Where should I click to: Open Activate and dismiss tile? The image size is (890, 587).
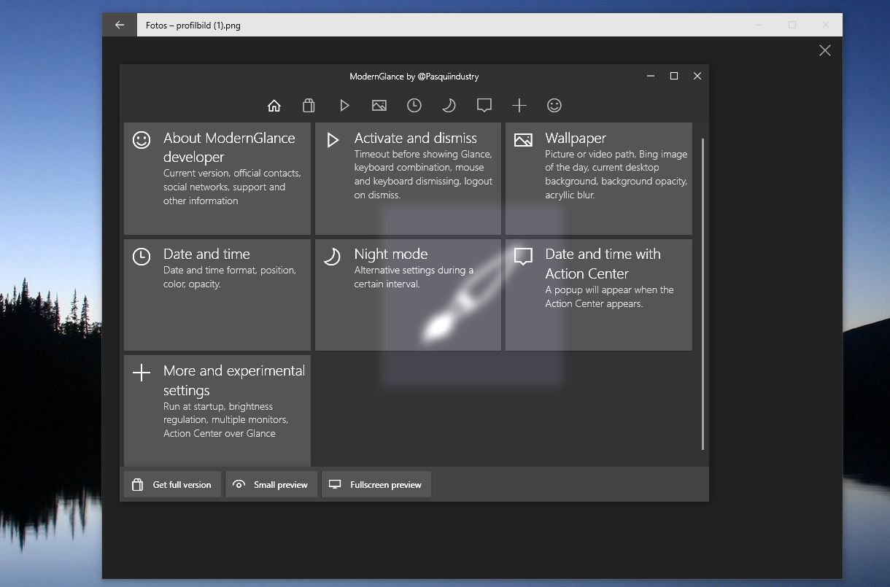408,179
